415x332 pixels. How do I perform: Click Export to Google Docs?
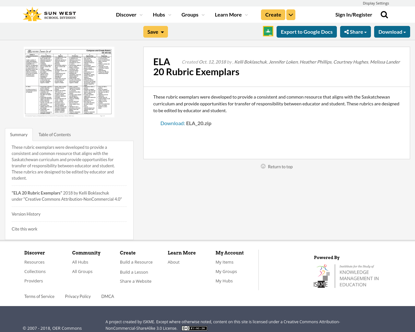point(306,31)
